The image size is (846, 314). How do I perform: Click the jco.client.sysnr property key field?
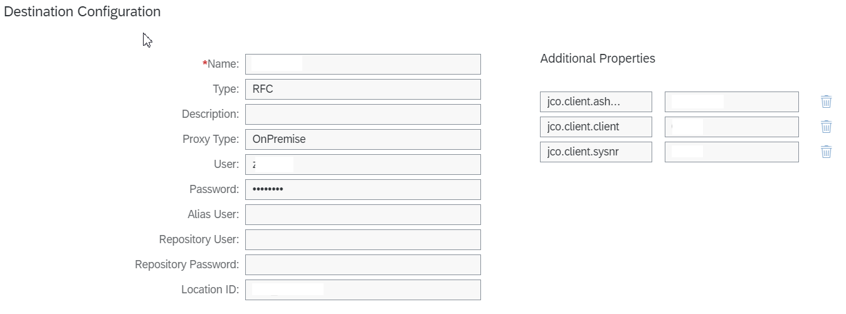(596, 152)
